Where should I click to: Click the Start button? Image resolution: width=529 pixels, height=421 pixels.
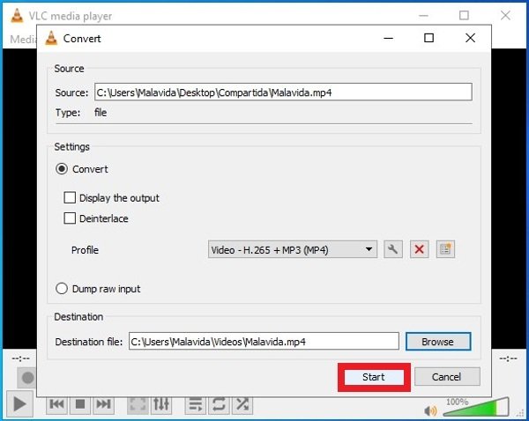[374, 377]
